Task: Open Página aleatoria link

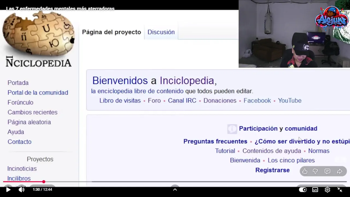Action: pyautogui.click(x=29, y=122)
